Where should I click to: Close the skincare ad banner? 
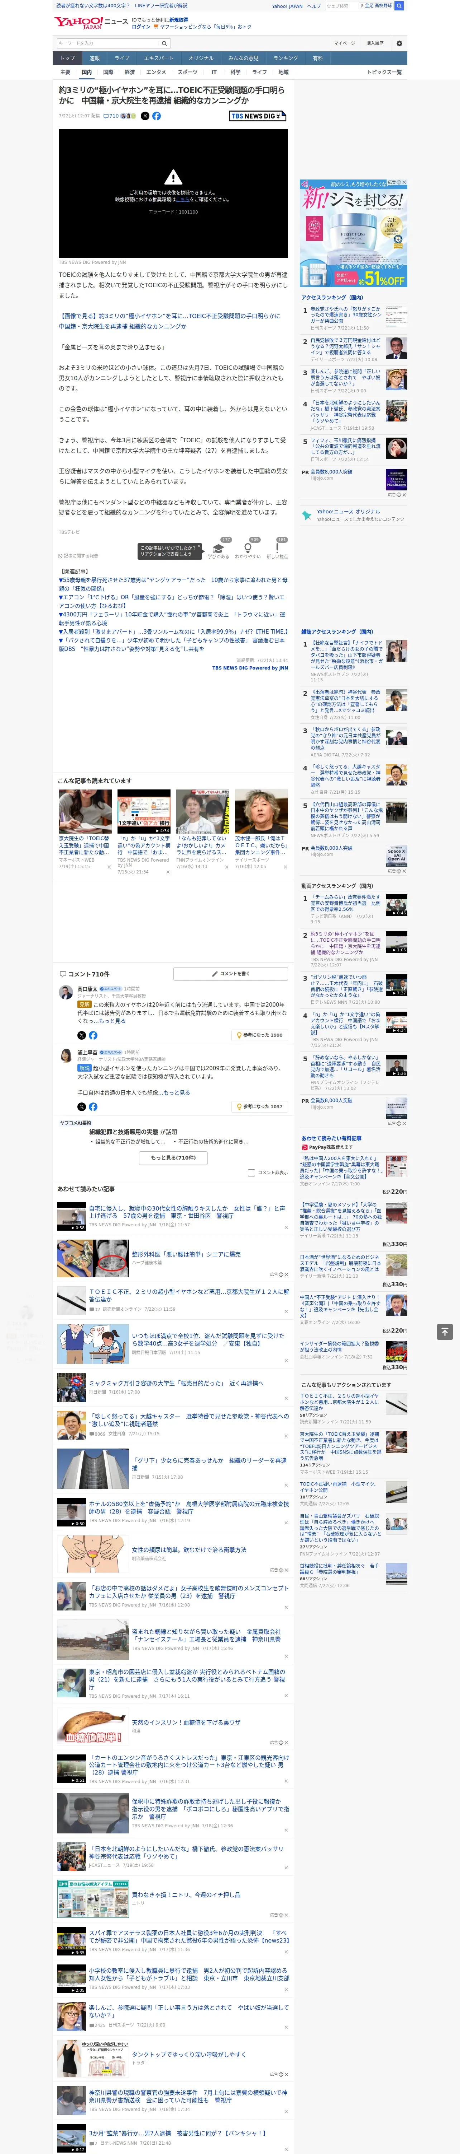click(404, 182)
